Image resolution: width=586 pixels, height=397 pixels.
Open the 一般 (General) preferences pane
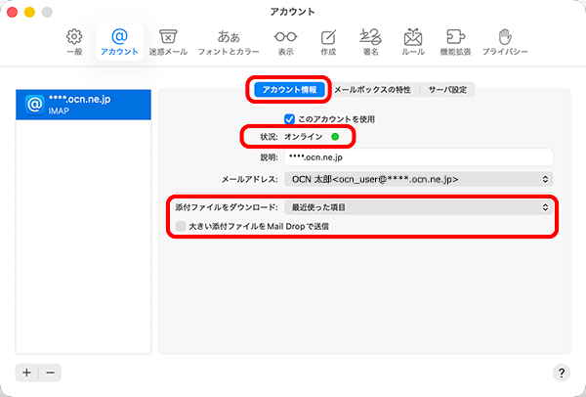74,41
